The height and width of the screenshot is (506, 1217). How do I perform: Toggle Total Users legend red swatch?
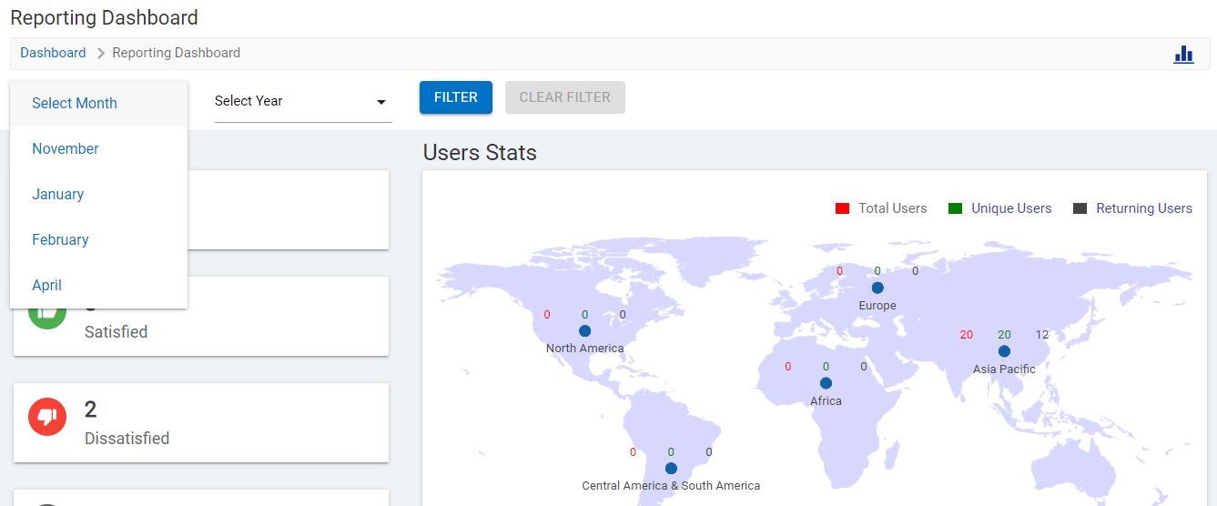[x=842, y=208]
